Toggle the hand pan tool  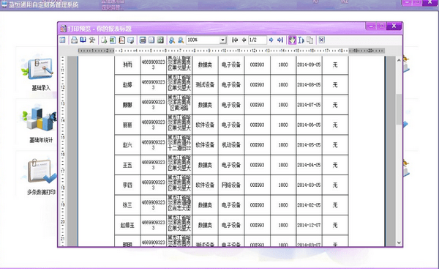(292, 40)
